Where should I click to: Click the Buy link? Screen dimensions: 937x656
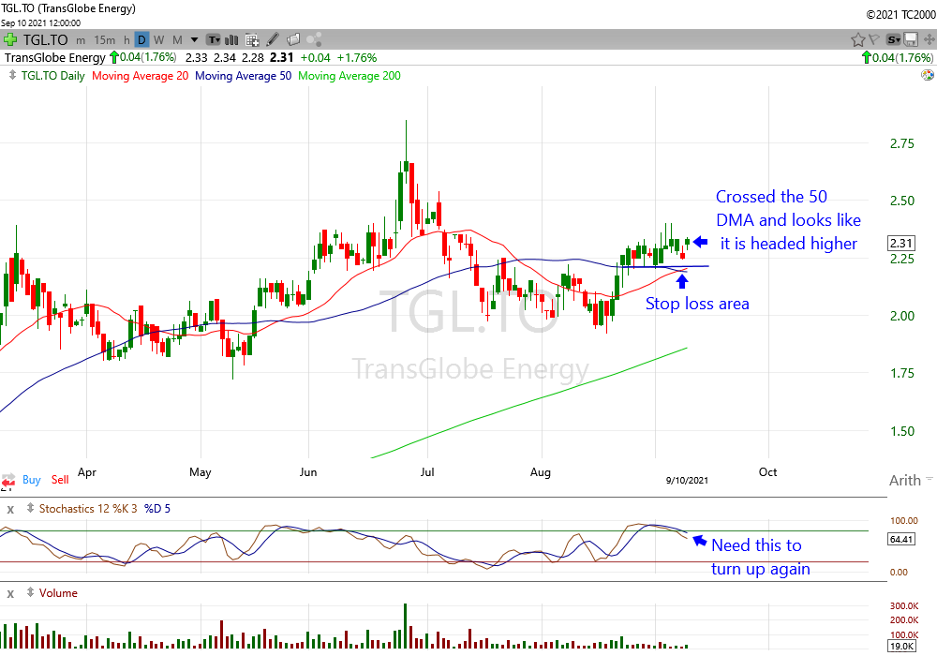(32, 480)
